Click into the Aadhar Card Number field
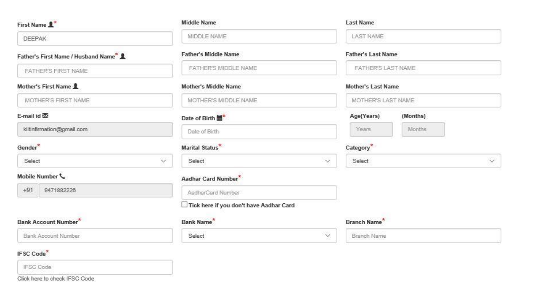The width and height of the screenshot is (534, 284). (x=259, y=193)
